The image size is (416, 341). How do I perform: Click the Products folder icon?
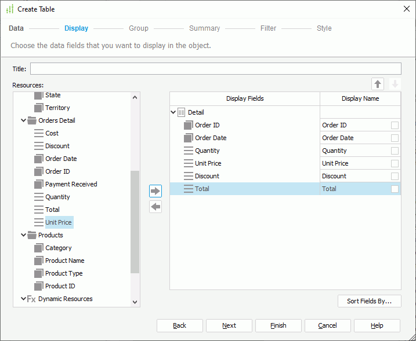pyautogui.click(x=32, y=235)
